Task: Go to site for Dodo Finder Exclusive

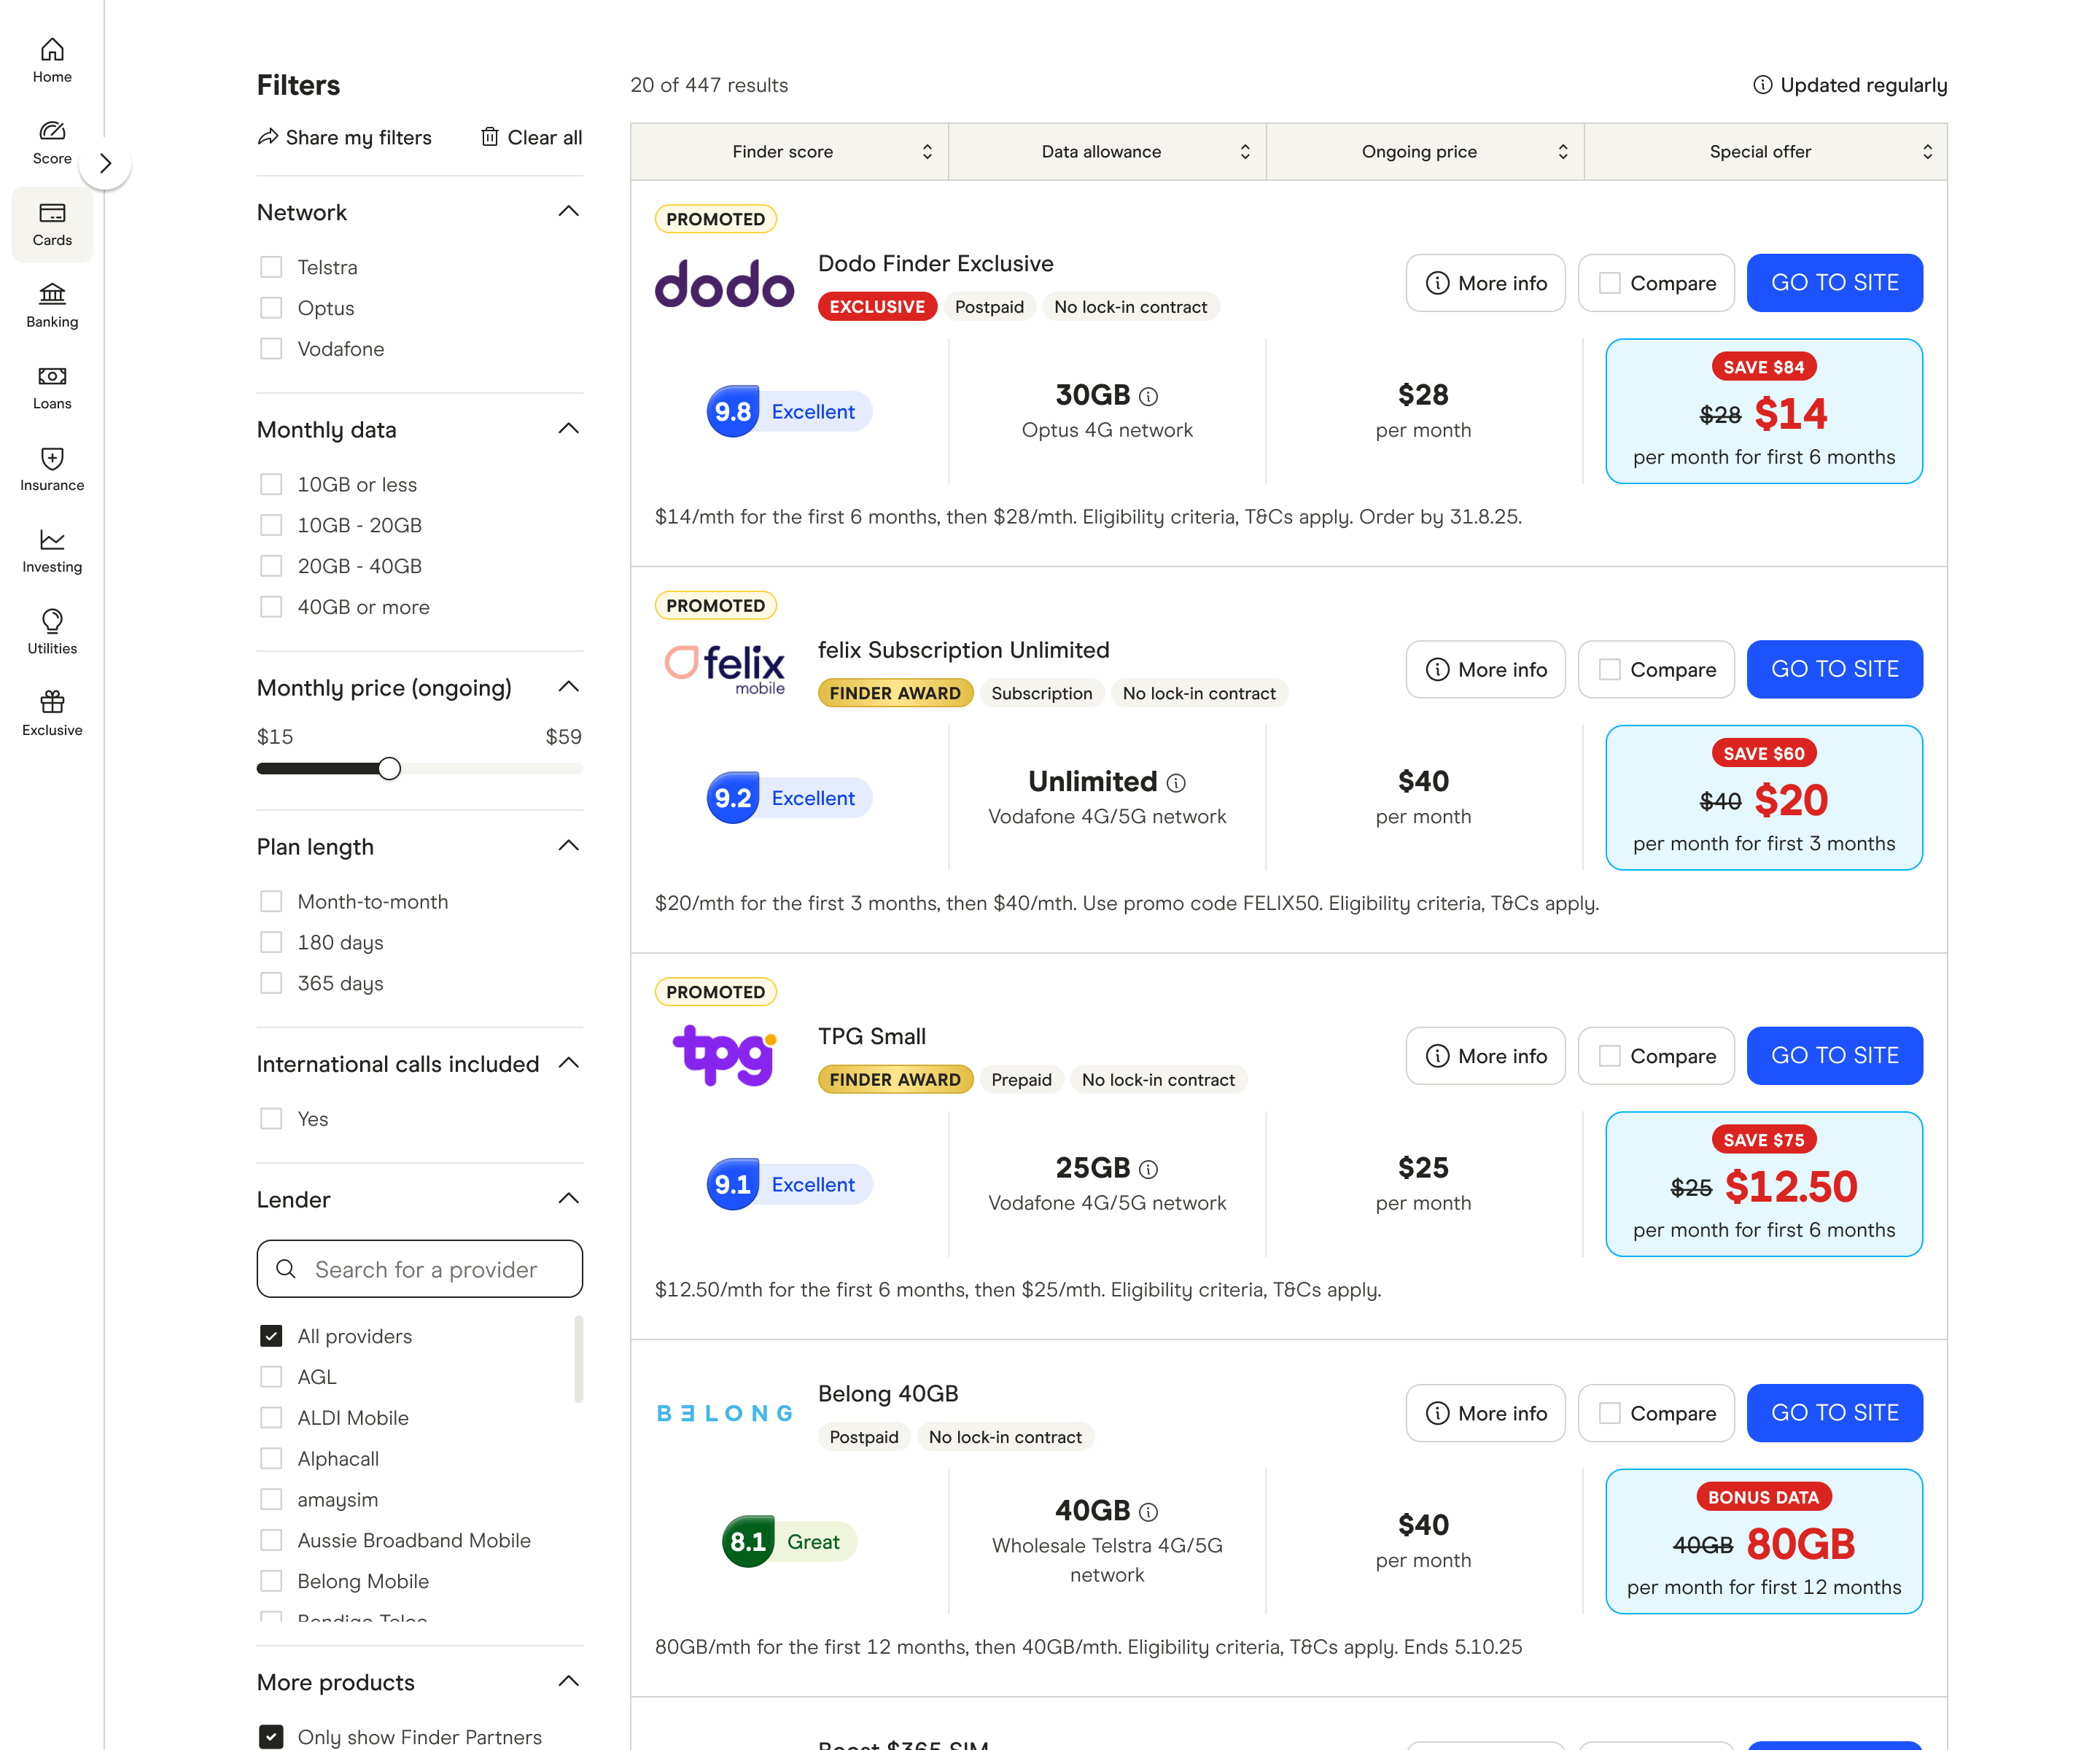Action: point(1835,283)
